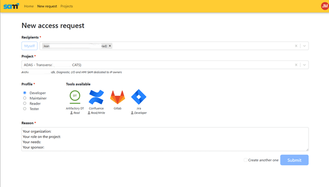
Task: Choose the Reader profile option
Action: (x=25, y=103)
